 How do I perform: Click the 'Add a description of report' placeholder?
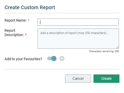click(x=74, y=33)
